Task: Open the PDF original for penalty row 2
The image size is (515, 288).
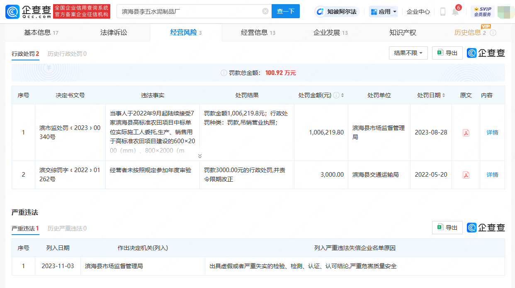Action: point(466,175)
